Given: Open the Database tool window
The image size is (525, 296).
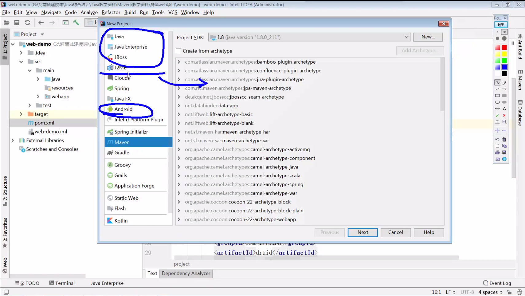Looking at the screenshot, I should [x=520, y=113].
